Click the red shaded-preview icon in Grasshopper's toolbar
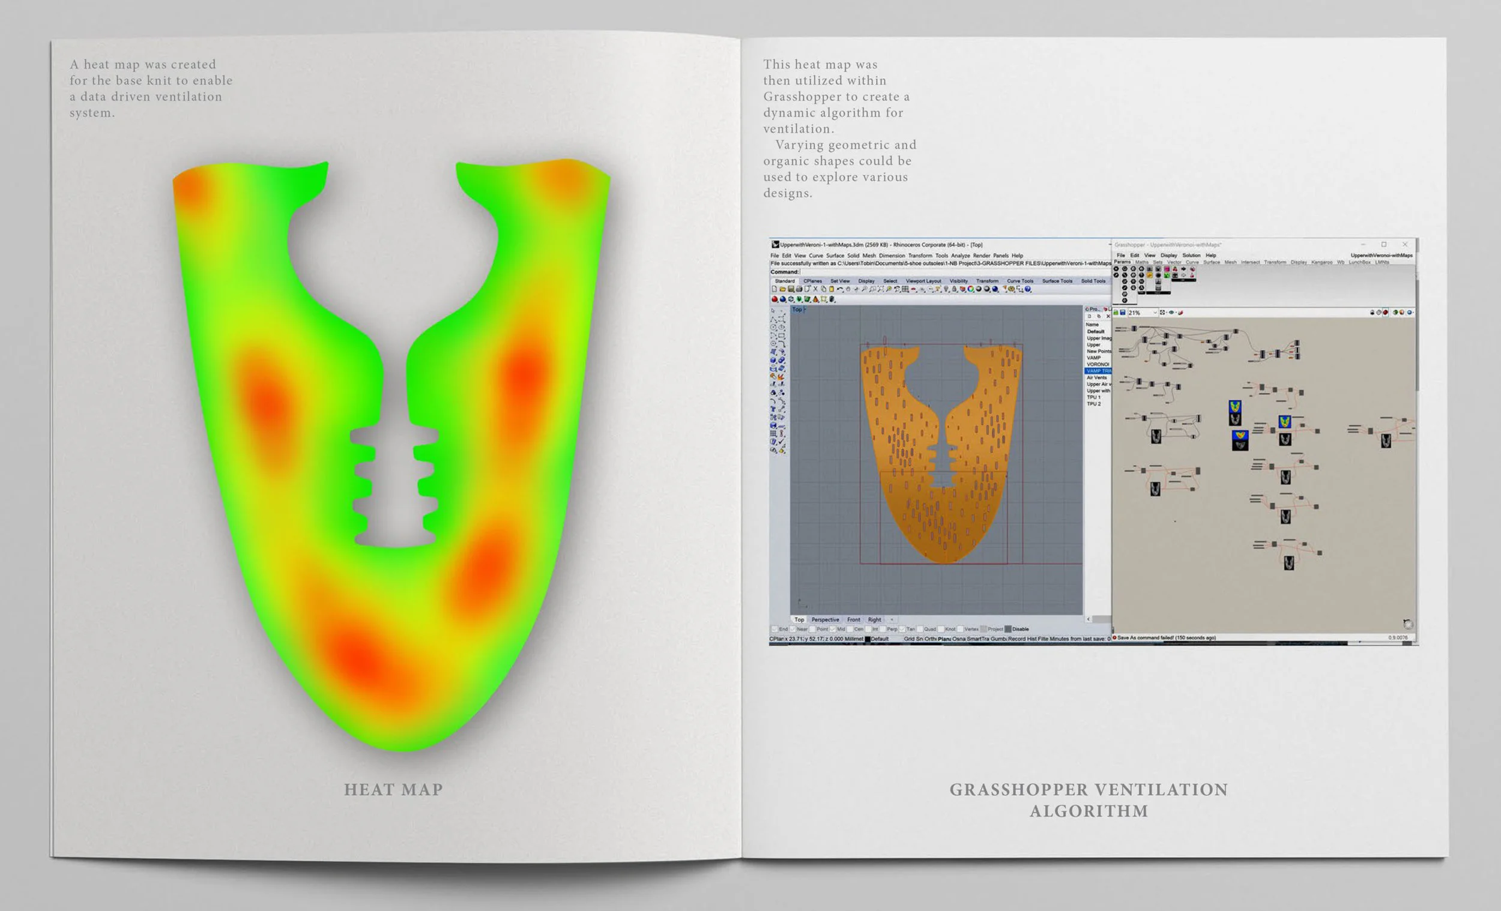1501x911 pixels. coord(1385,313)
